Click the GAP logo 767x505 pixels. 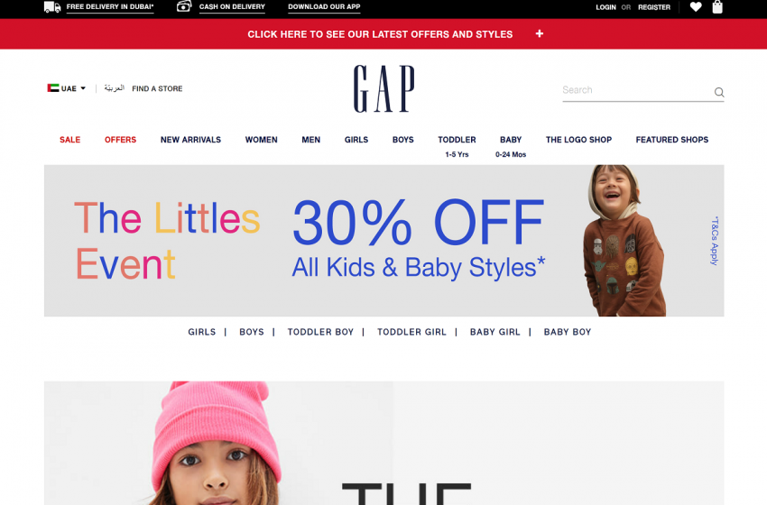[384, 89]
